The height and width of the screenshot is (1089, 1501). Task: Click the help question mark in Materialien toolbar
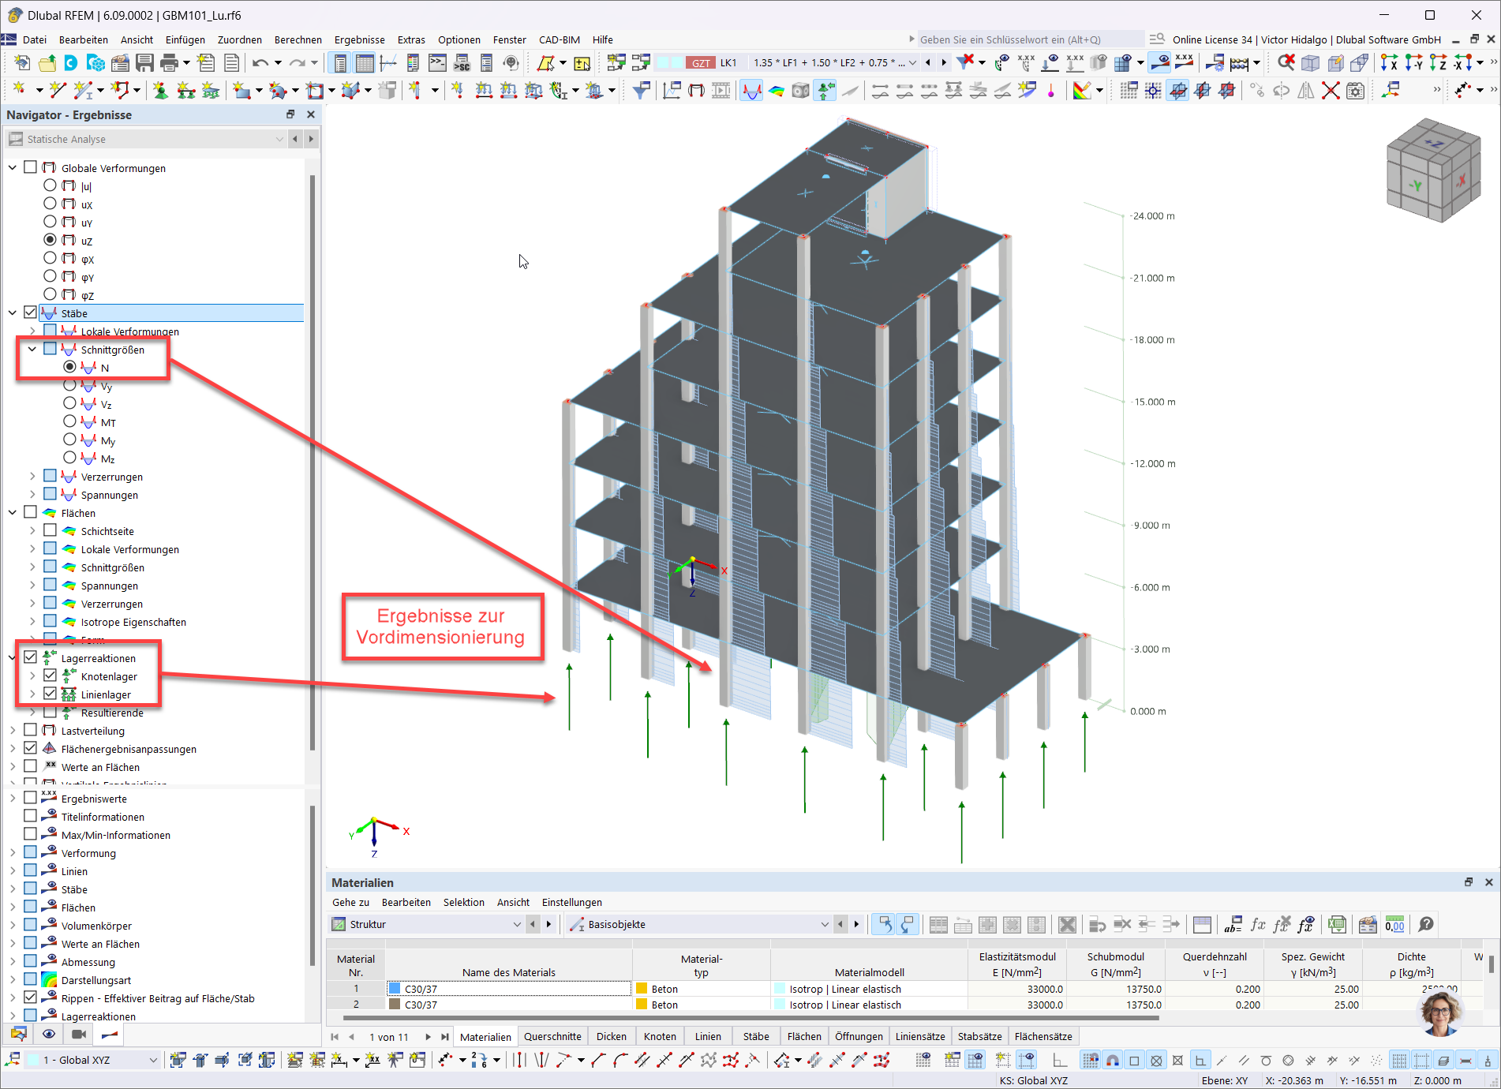1427,924
